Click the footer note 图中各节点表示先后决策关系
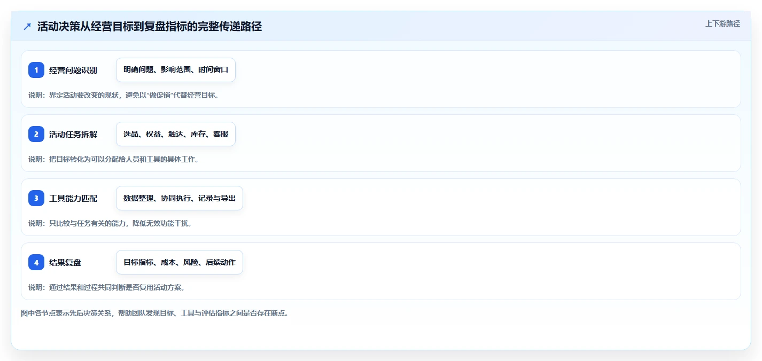 pos(155,313)
